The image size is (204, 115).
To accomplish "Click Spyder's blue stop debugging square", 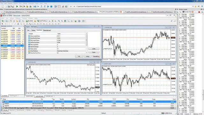I will tap(51, 6).
